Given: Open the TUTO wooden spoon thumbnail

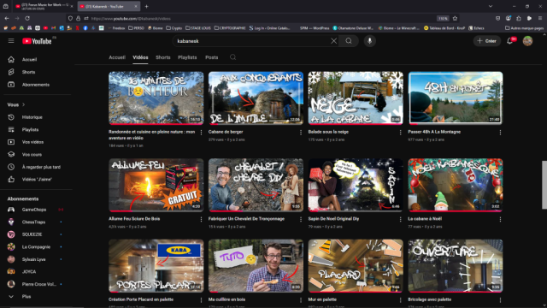Looking at the screenshot, I should tap(256, 266).
